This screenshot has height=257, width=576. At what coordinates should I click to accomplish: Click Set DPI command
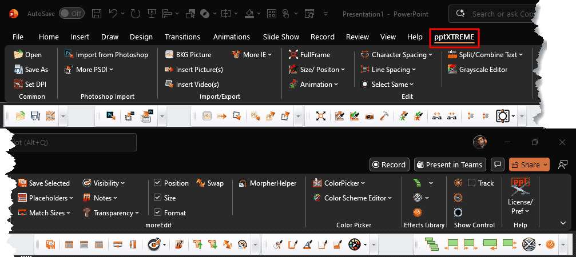pos(30,85)
